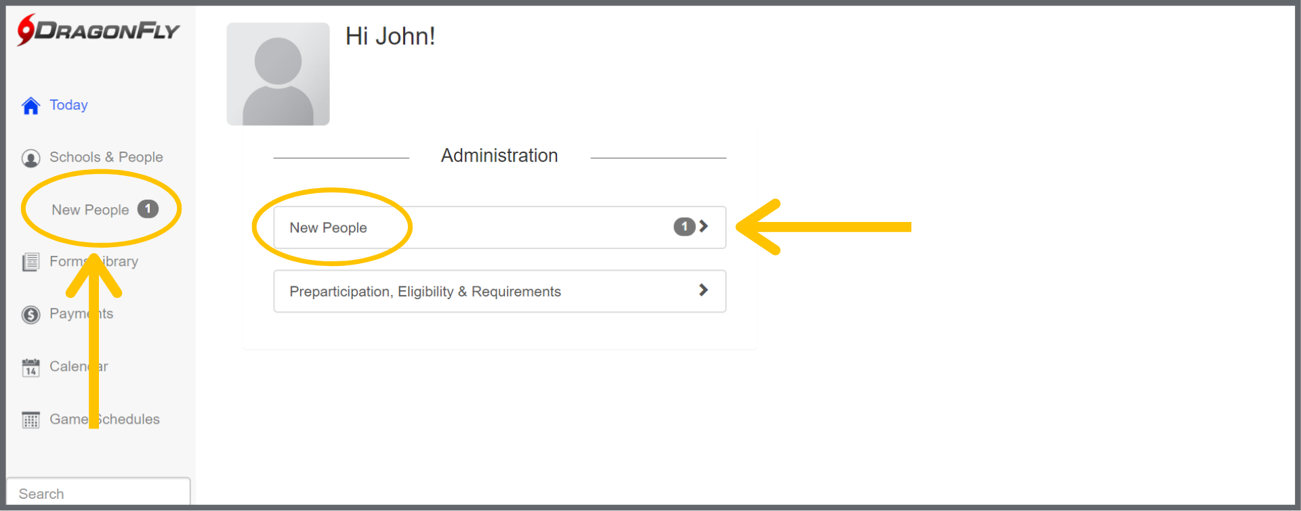Image resolution: width=1301 pixels, height=511 pixels.
Task: Click the Today home icon
Action: click(x=30, y=106)
